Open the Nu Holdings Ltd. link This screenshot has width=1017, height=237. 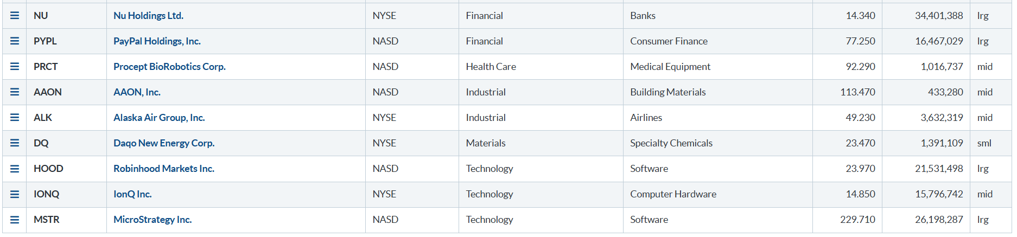[148, 16]
